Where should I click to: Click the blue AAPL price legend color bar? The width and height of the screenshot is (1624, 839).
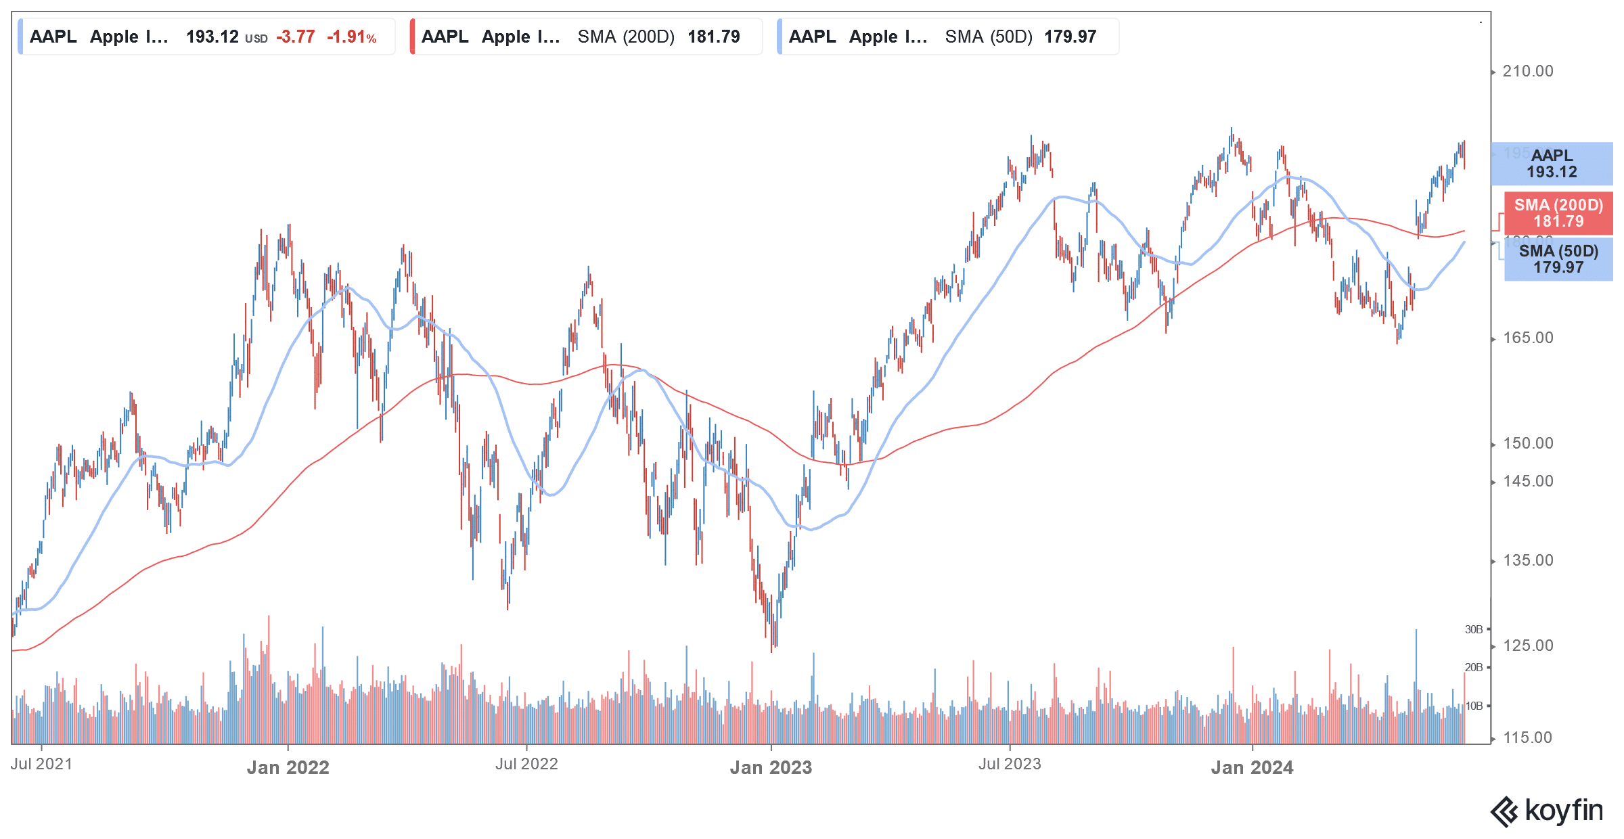[x=20, y=37]
